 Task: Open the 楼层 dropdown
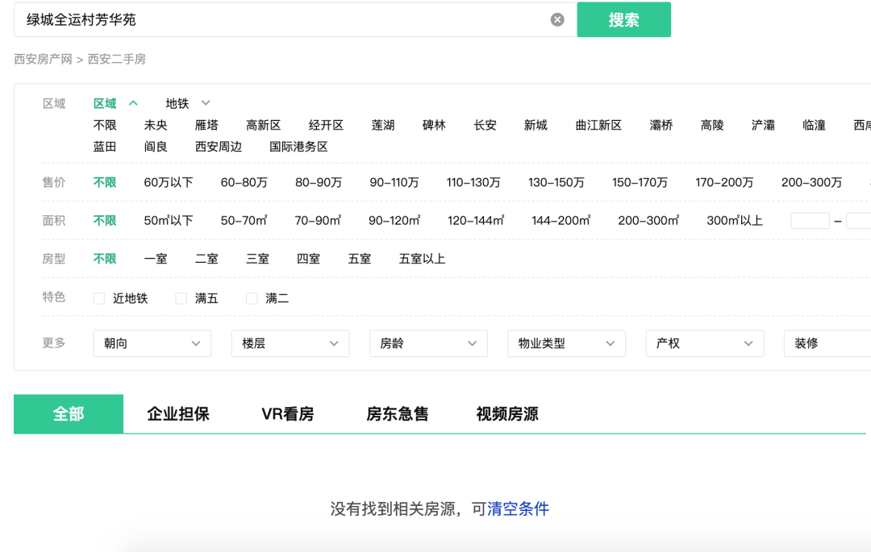(290, 343)
